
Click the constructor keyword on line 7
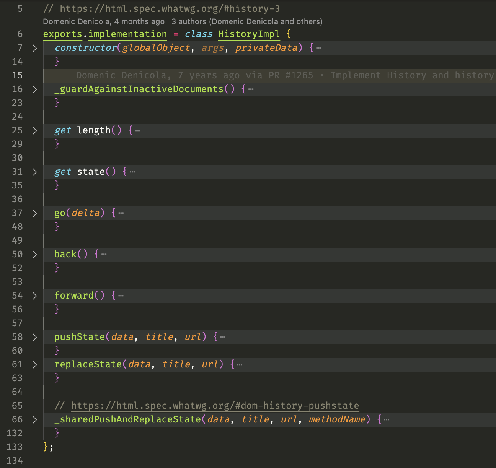[85, 48]
